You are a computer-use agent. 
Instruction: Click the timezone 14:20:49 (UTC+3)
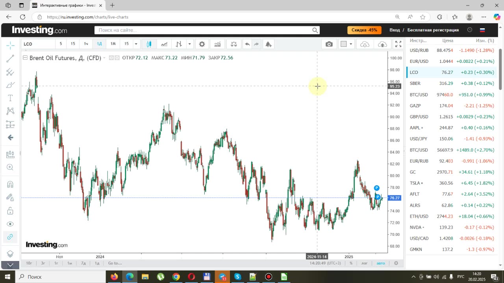325,263
